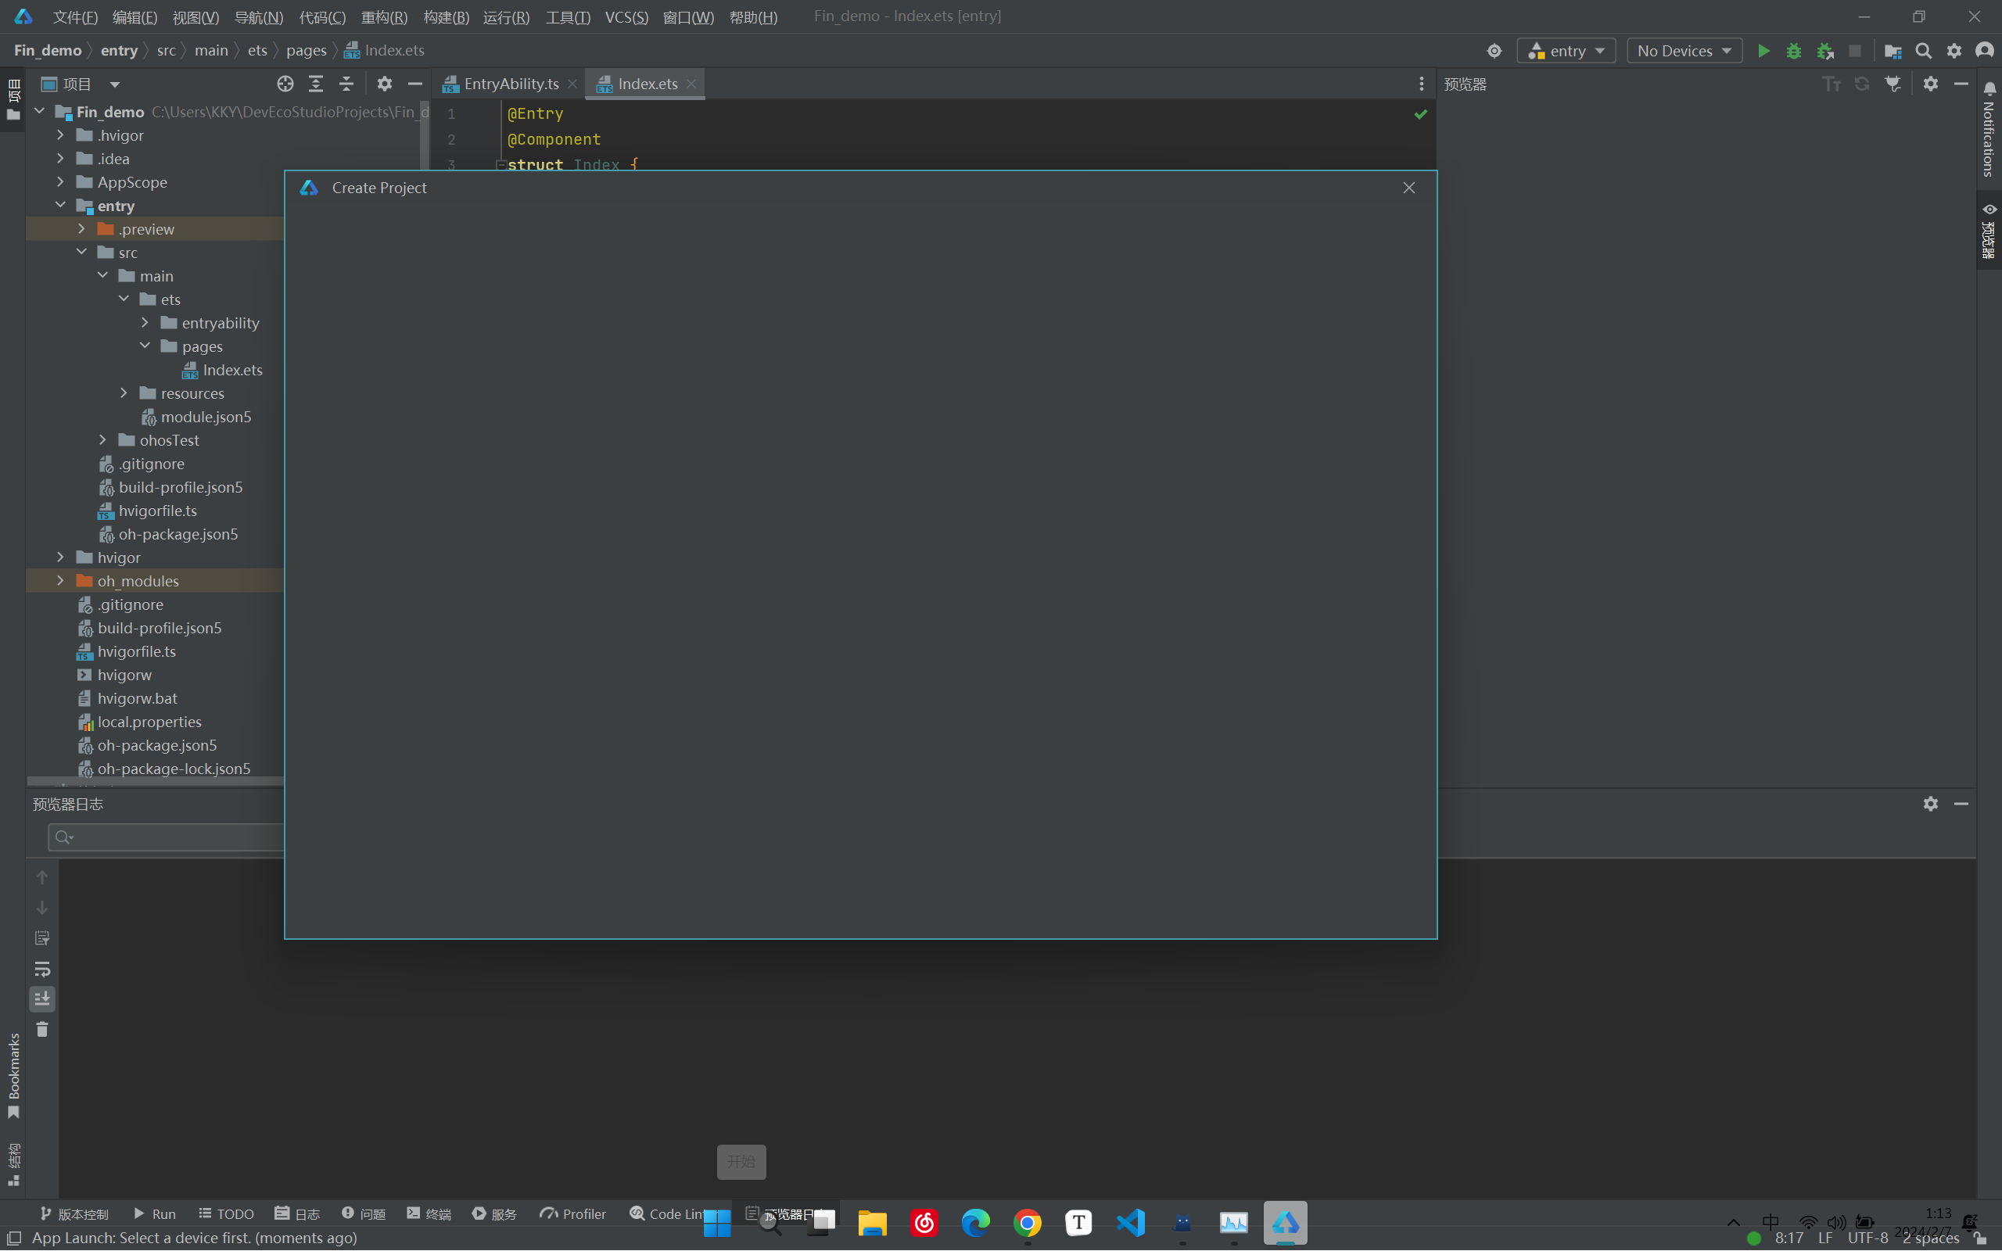Click the 开始 button
The width and height of the screenshot is (2002, 1251).
point(741,1162)
